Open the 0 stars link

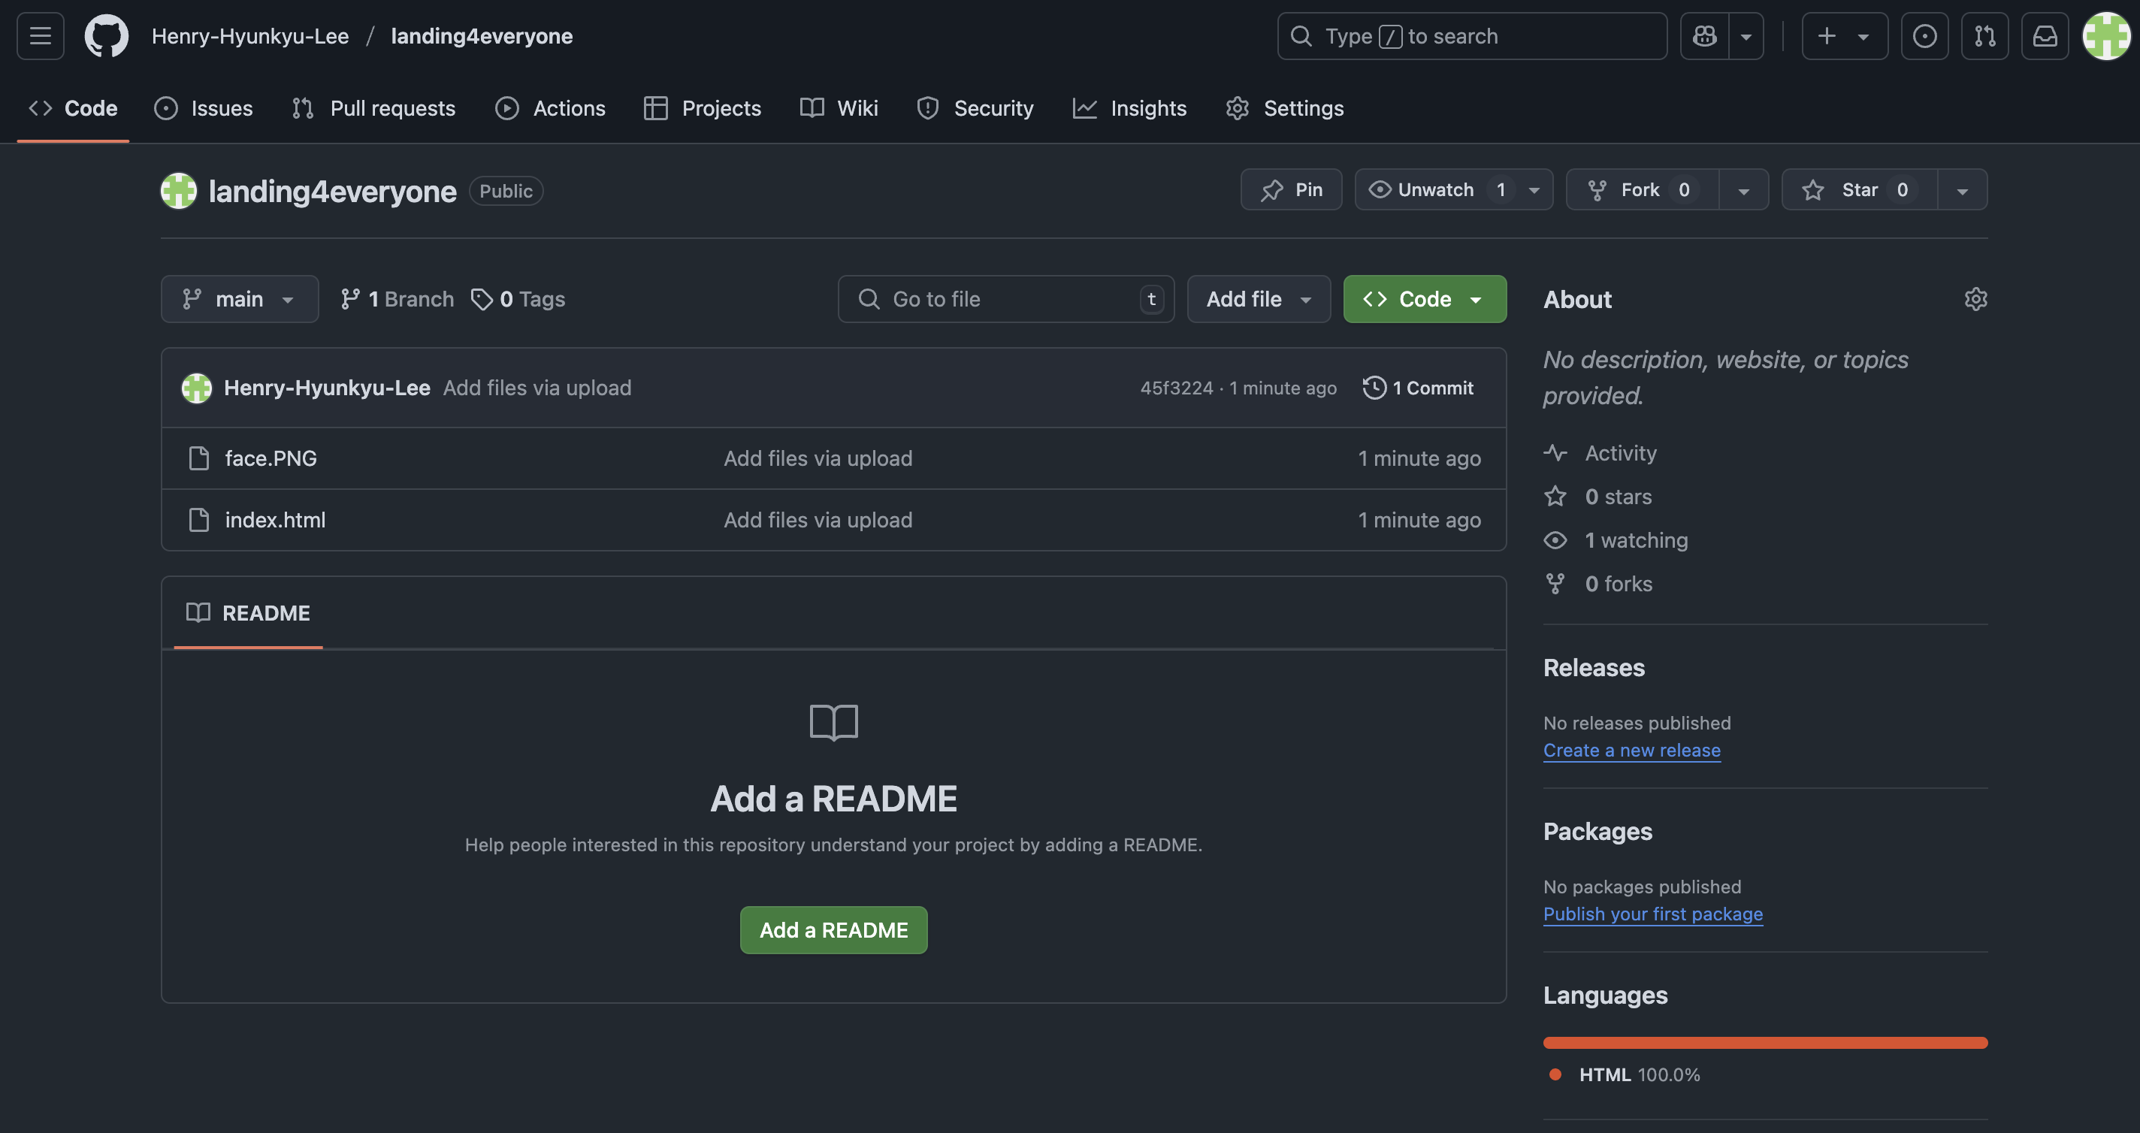[1597, 497]
